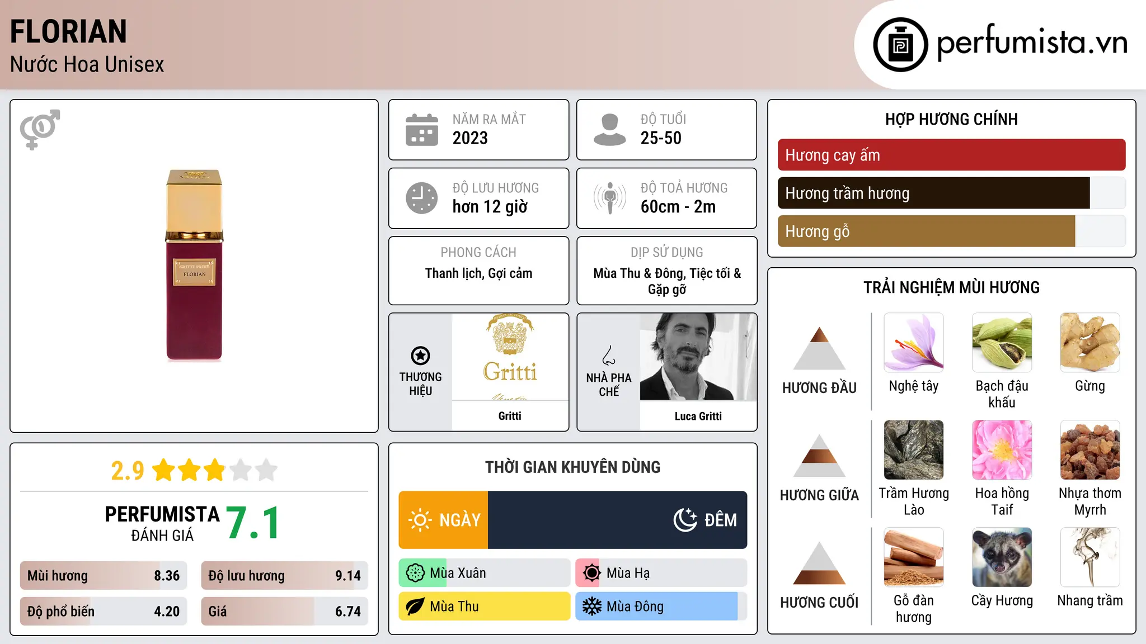Click the sun icon for Mùa Hạ
This screenshot has height=644, width=1146.
tap(591, 573)
